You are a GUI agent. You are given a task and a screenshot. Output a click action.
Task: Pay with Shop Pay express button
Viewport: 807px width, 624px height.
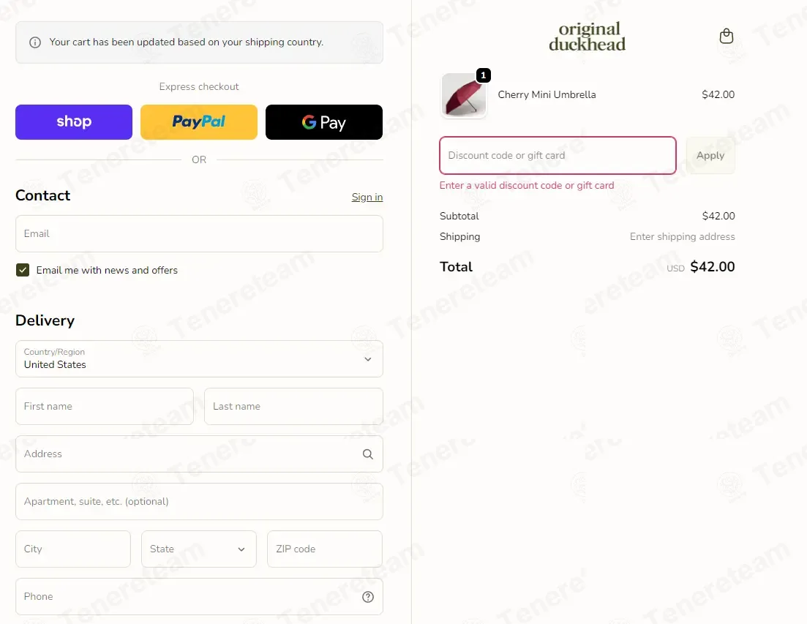74,122
